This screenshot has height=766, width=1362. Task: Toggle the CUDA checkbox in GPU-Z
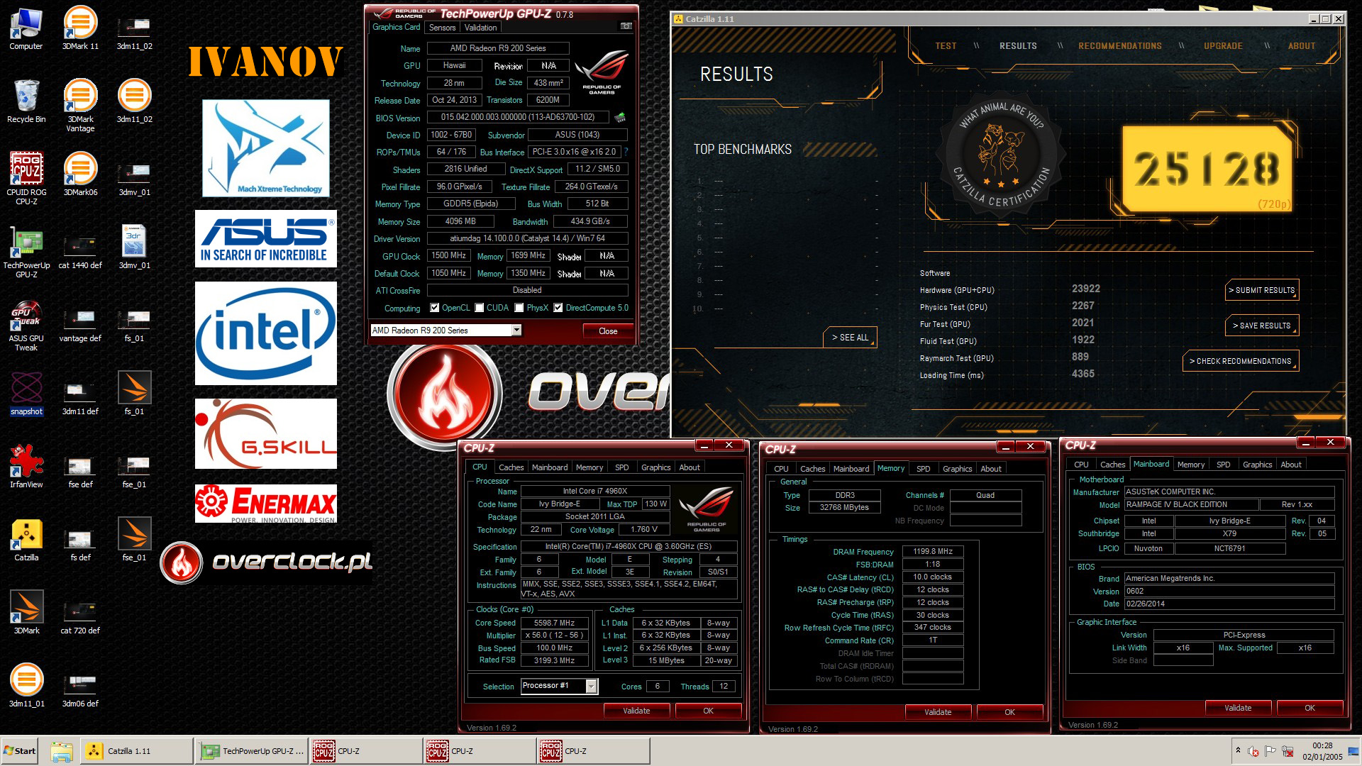(x=480, y=308)
